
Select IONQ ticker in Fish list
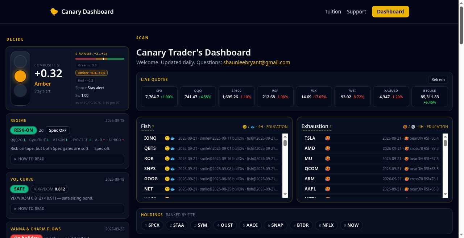[150, 138]
